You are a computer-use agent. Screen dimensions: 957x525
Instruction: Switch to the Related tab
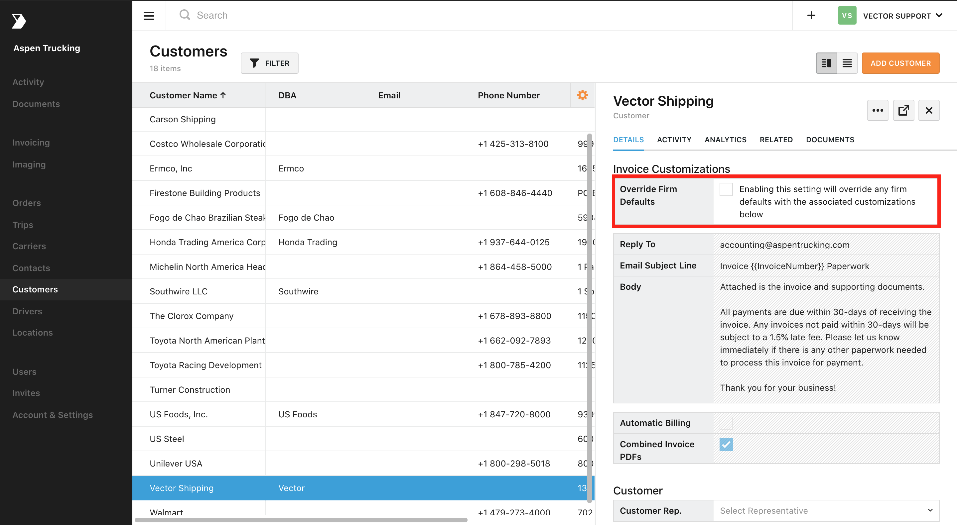click(x=776, y=140)
